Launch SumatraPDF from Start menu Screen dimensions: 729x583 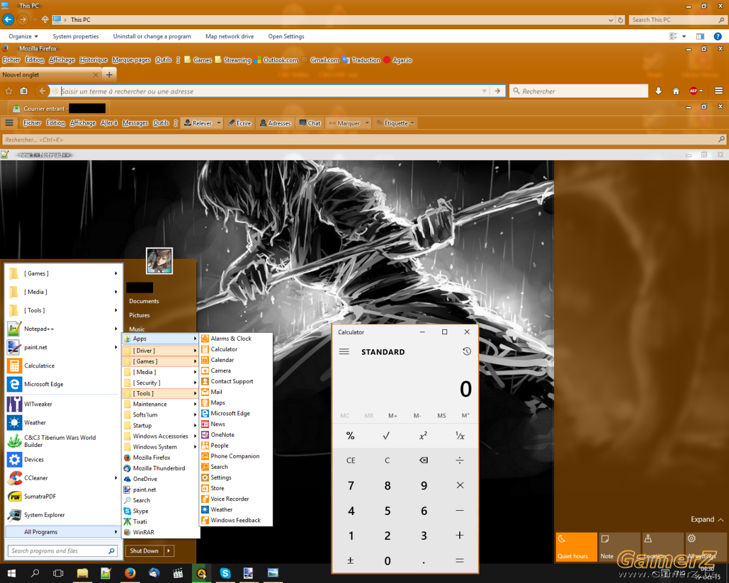click(63, 496)
